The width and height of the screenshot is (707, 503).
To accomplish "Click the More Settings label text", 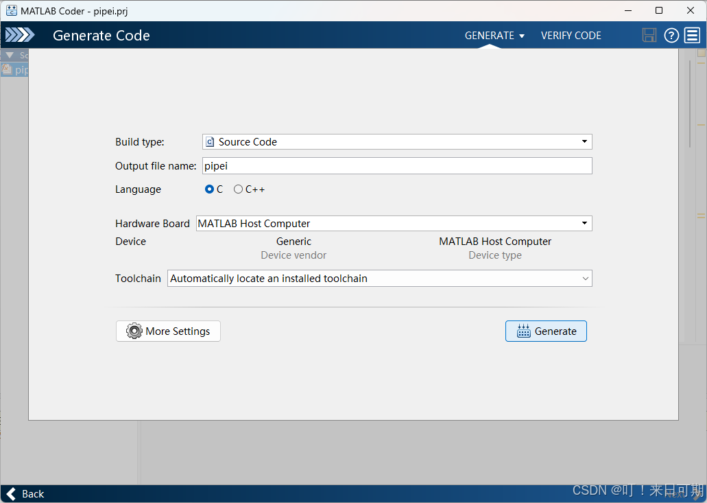I will coord(178,331).
